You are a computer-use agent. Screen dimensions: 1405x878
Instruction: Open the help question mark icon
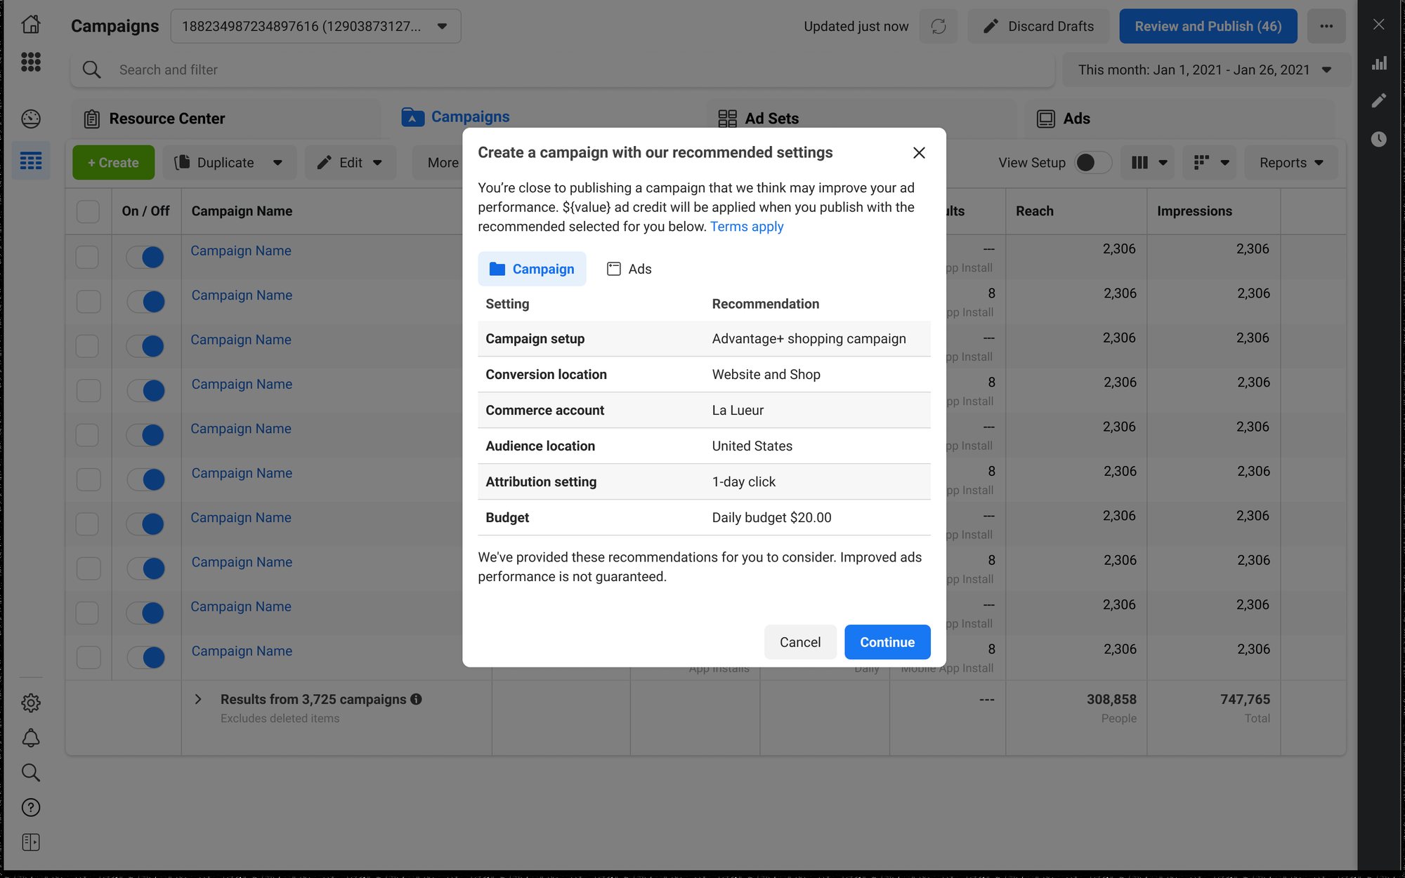[31, 807]
